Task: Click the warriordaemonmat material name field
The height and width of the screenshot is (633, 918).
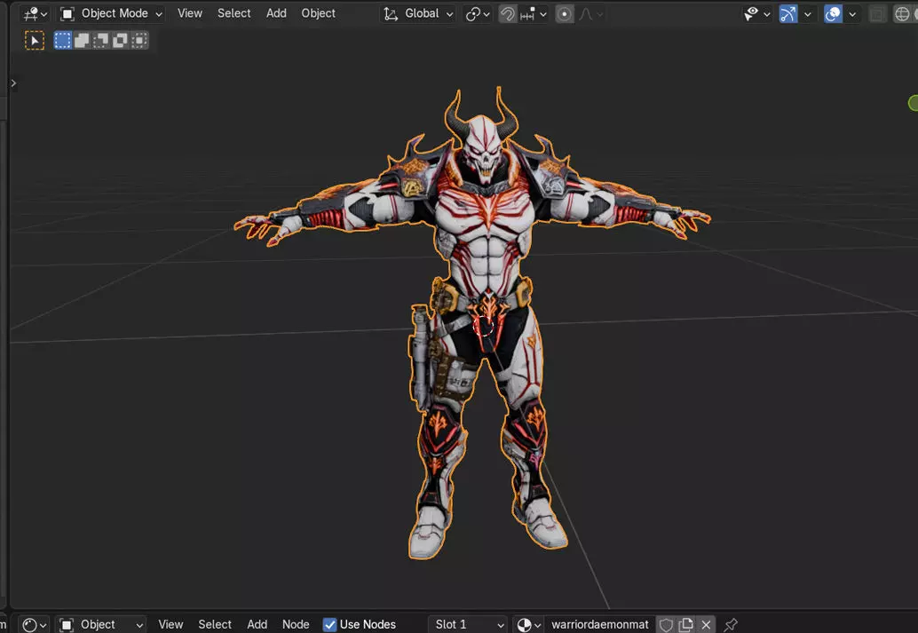Action: click(599, 625)
